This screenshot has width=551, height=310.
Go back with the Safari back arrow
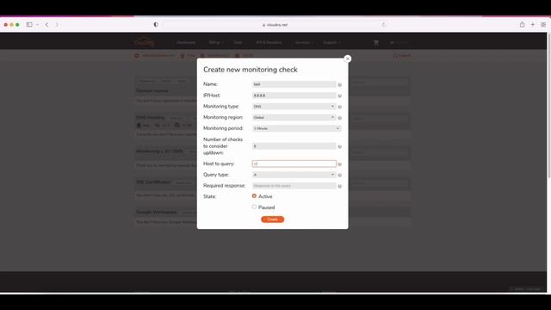pos(46,25)
